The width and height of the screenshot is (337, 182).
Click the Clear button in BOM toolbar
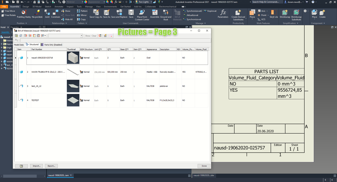click(94, 36)
